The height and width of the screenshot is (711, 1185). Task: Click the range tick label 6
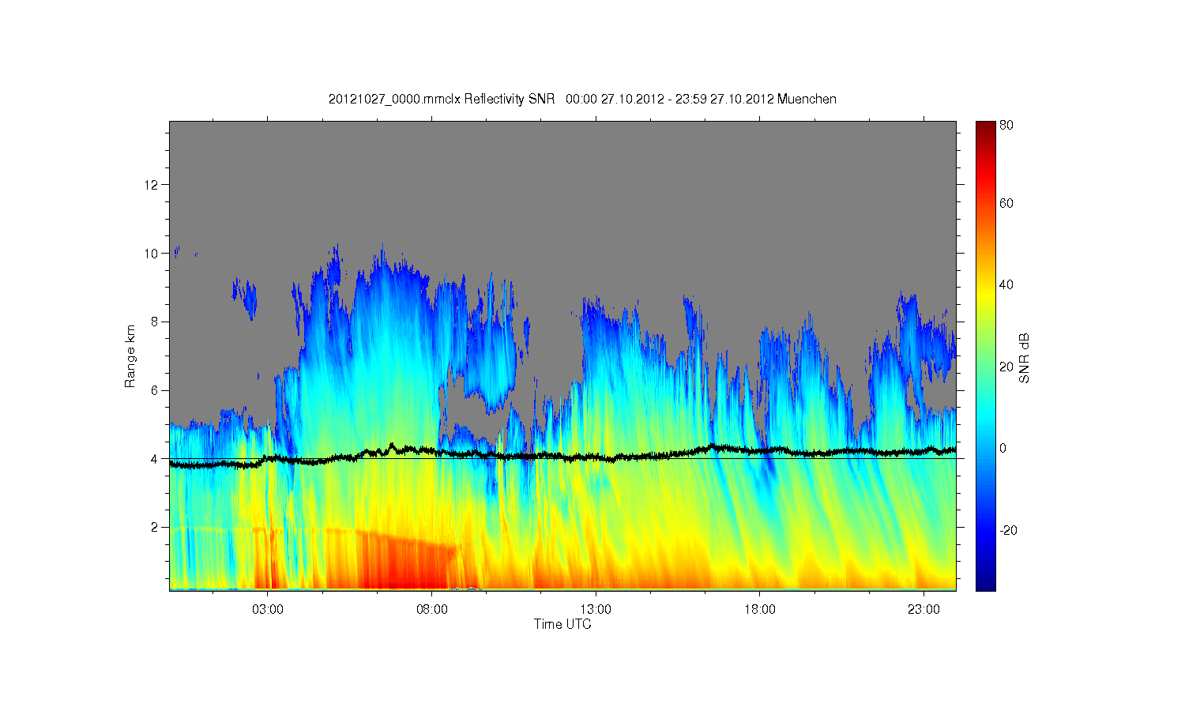click(x=156, y=390)
